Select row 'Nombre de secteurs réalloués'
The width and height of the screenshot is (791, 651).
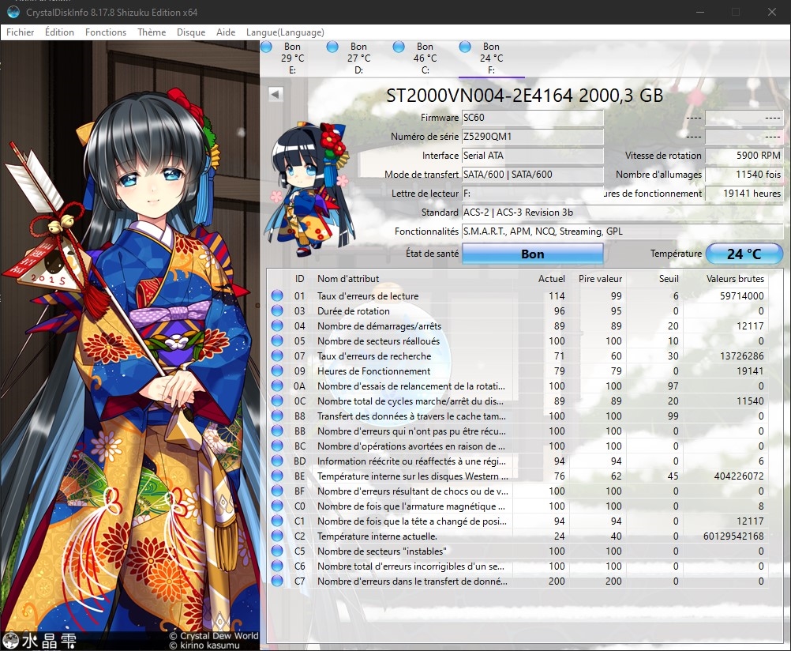click(518, 341)
